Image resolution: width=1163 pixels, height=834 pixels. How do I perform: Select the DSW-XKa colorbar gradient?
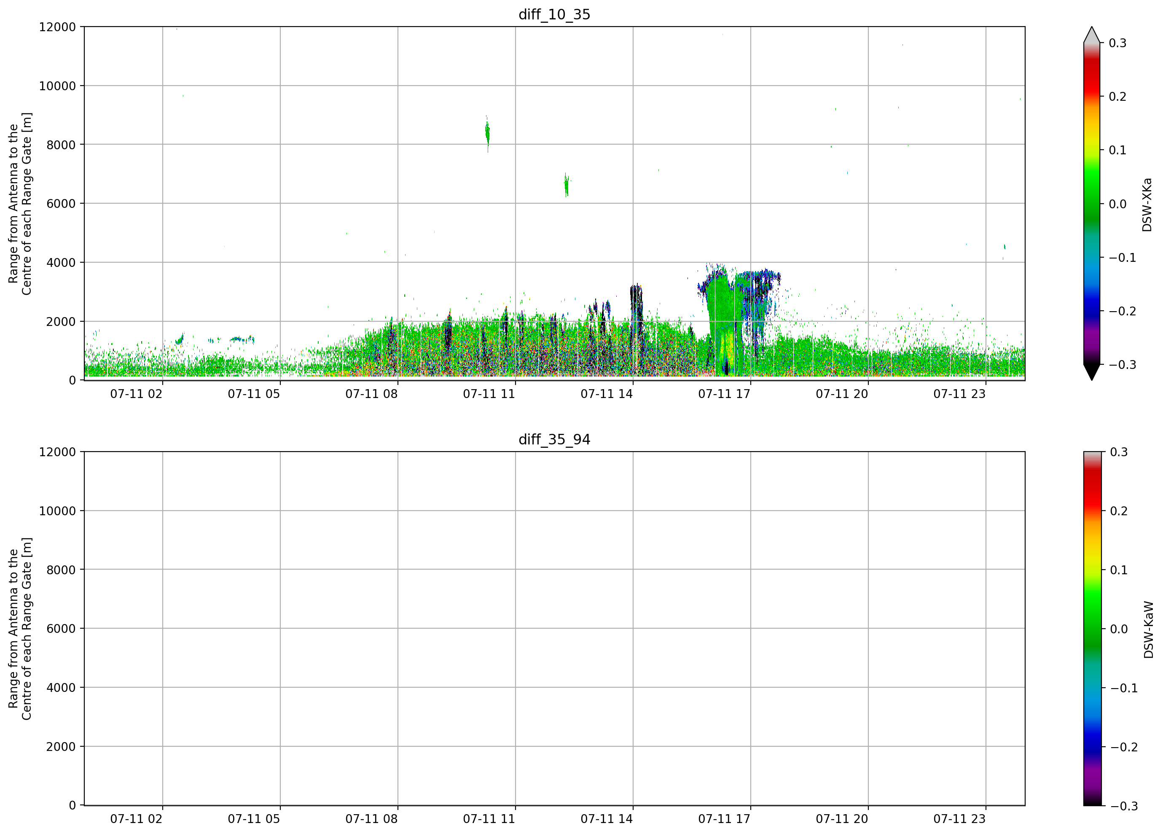click(1092, 204)
